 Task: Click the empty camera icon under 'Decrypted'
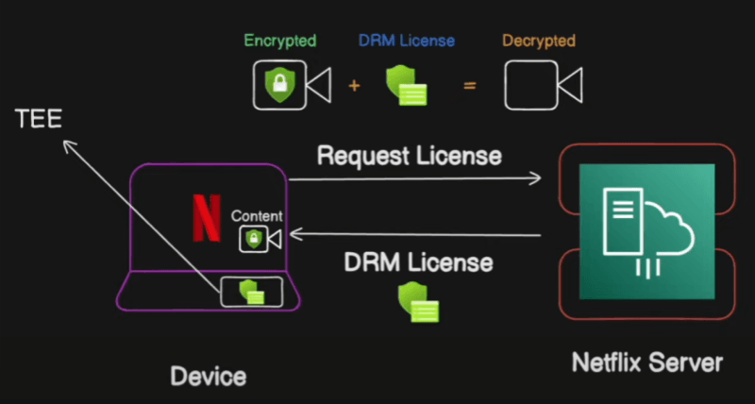point(544,85)
